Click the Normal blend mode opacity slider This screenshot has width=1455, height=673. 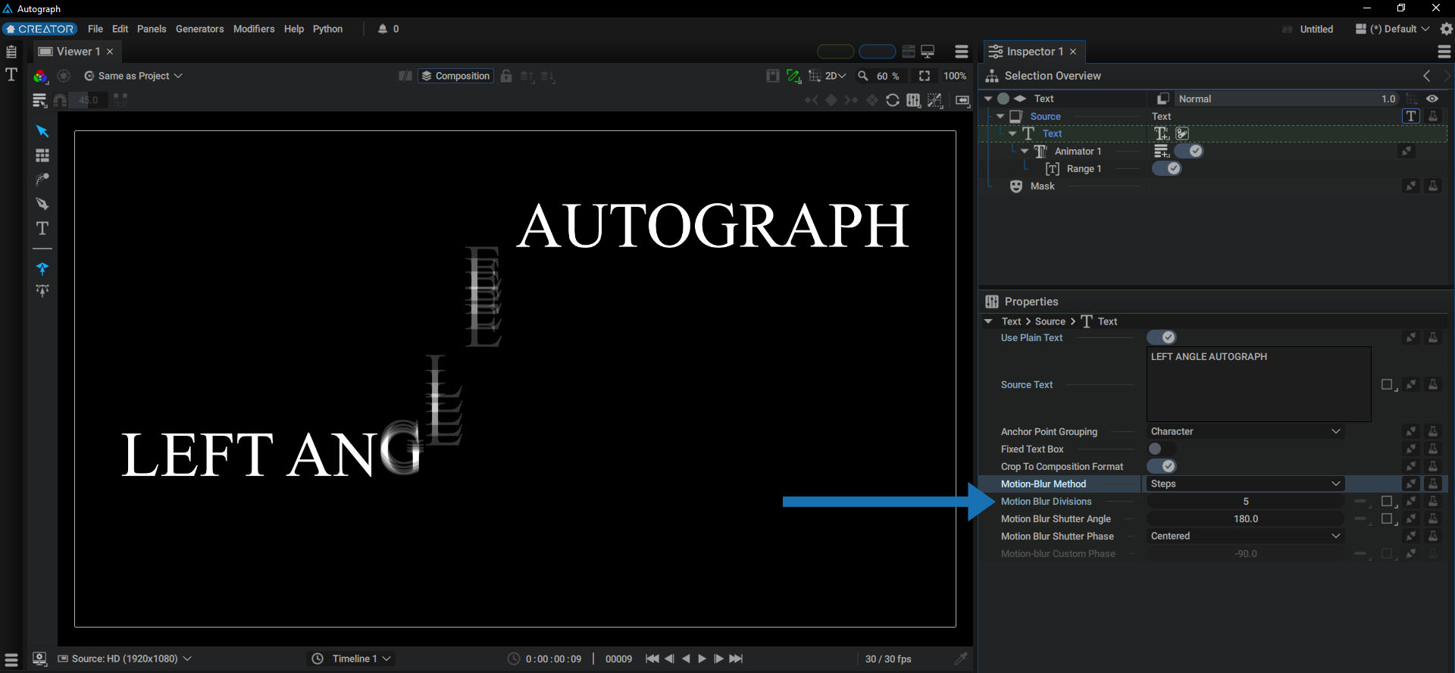click(x=1286, y=99)
